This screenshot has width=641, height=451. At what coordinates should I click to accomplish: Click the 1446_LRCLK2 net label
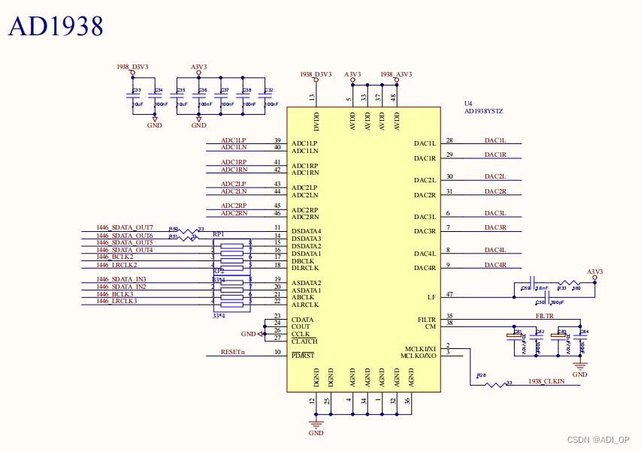click(116, 265)
